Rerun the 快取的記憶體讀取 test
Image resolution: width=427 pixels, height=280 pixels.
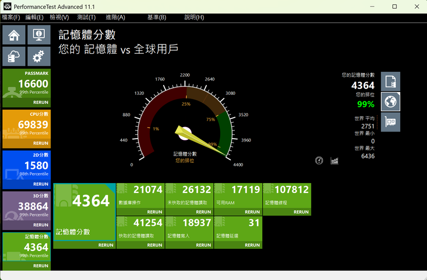[154, 245]
